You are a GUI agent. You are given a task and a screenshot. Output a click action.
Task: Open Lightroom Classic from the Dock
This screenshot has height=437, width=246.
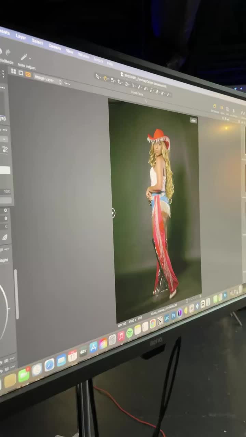[x=167, y=319]
